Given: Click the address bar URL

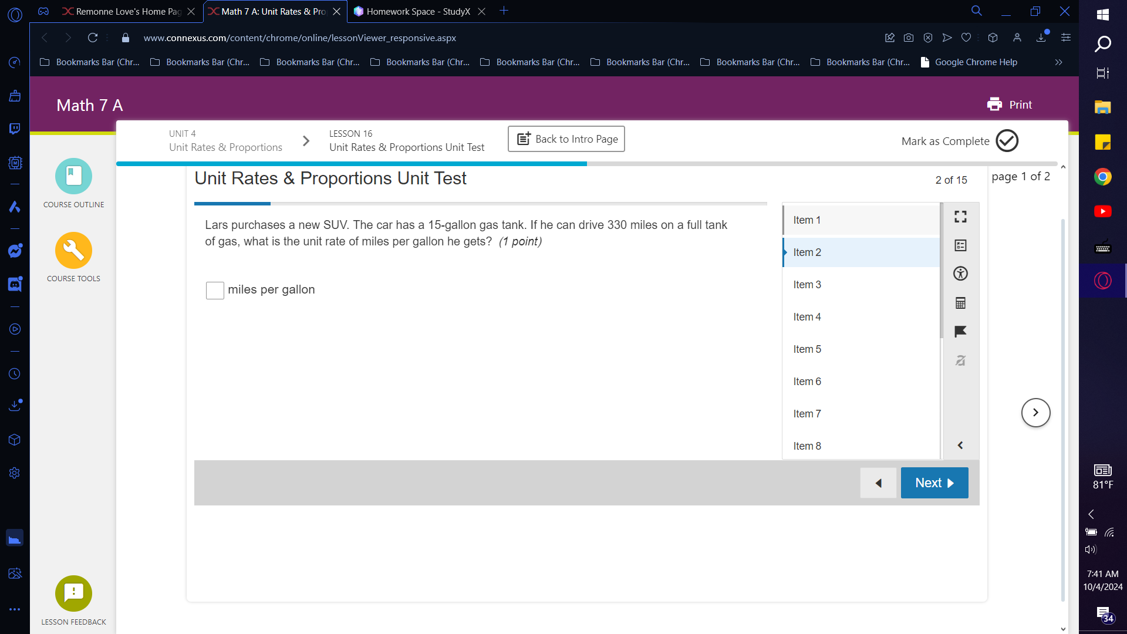Looking at the screenshot, I should [x=300, y=38].
